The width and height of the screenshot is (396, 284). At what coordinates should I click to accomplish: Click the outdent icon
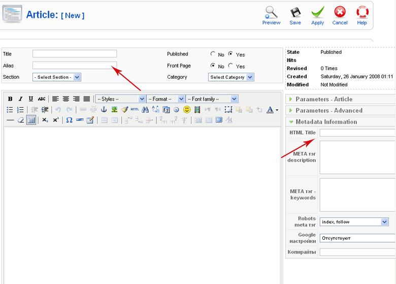tap(35, 110)
